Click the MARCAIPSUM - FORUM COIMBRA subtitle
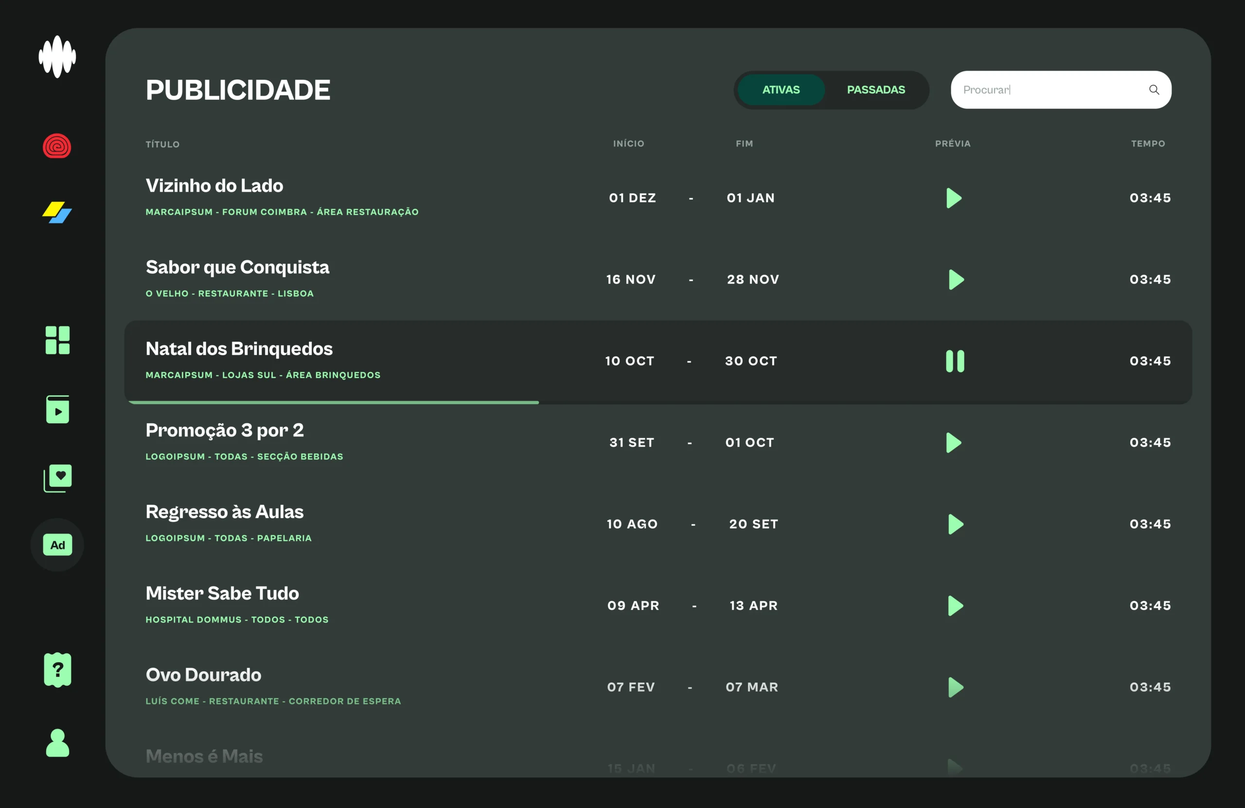 click(x=282, y=212)
